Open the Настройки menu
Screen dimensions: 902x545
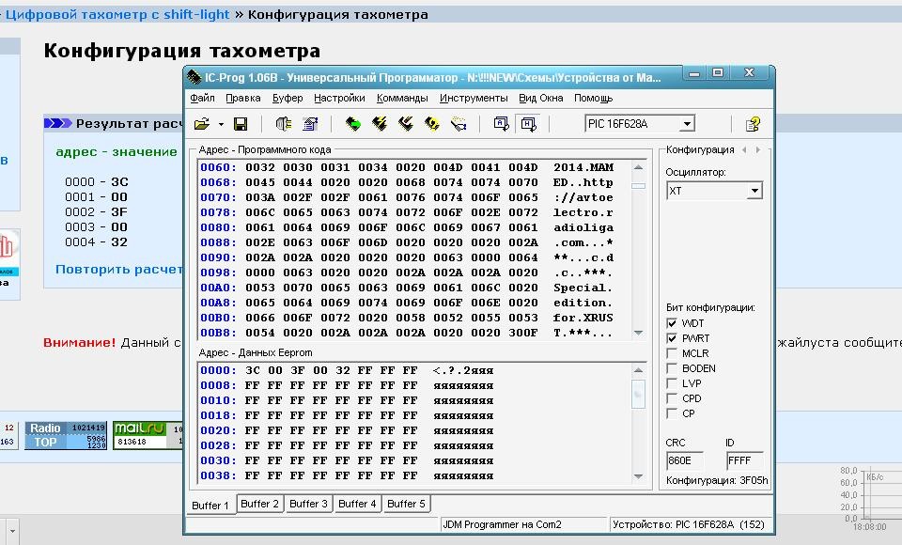click(339, 98)
